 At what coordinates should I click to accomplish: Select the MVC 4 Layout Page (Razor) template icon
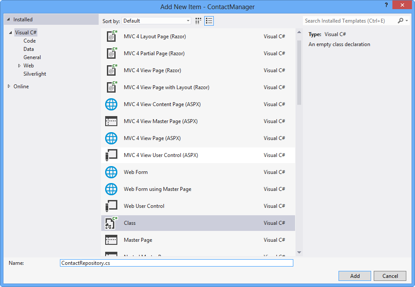pos(111,37)
